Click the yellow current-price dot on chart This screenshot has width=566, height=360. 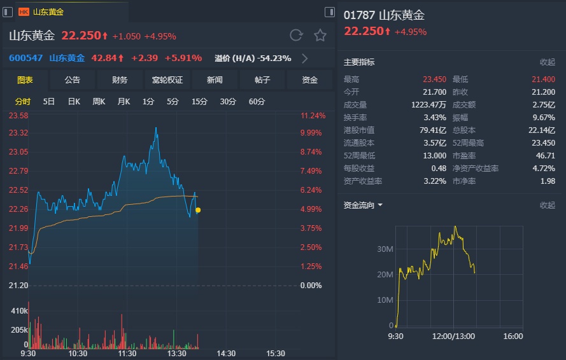(198, 210)
